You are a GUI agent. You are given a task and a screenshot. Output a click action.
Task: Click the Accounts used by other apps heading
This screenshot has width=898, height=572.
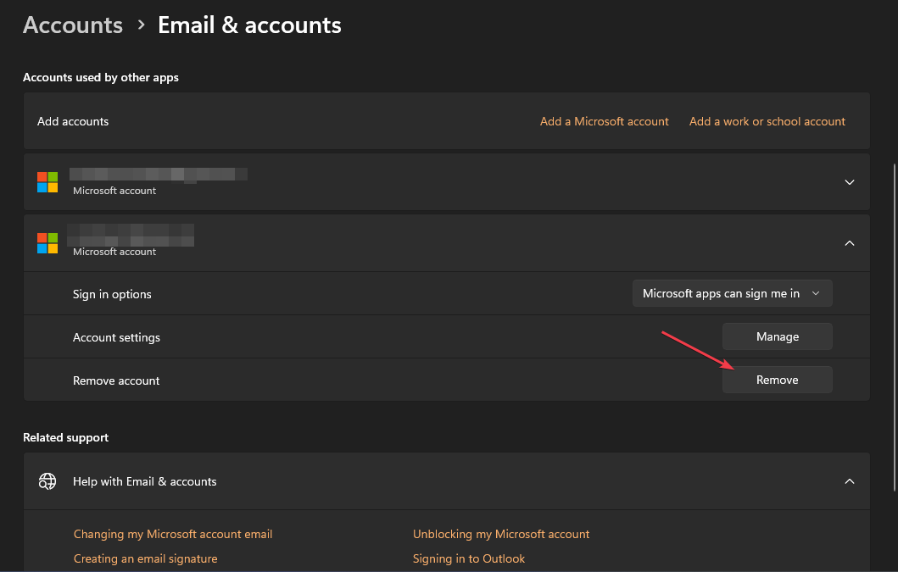click(101, 77)
